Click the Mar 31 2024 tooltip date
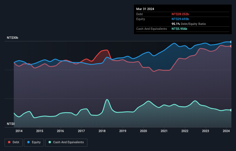The height and width of the screenshot is (151, 236). coord(145,9)
